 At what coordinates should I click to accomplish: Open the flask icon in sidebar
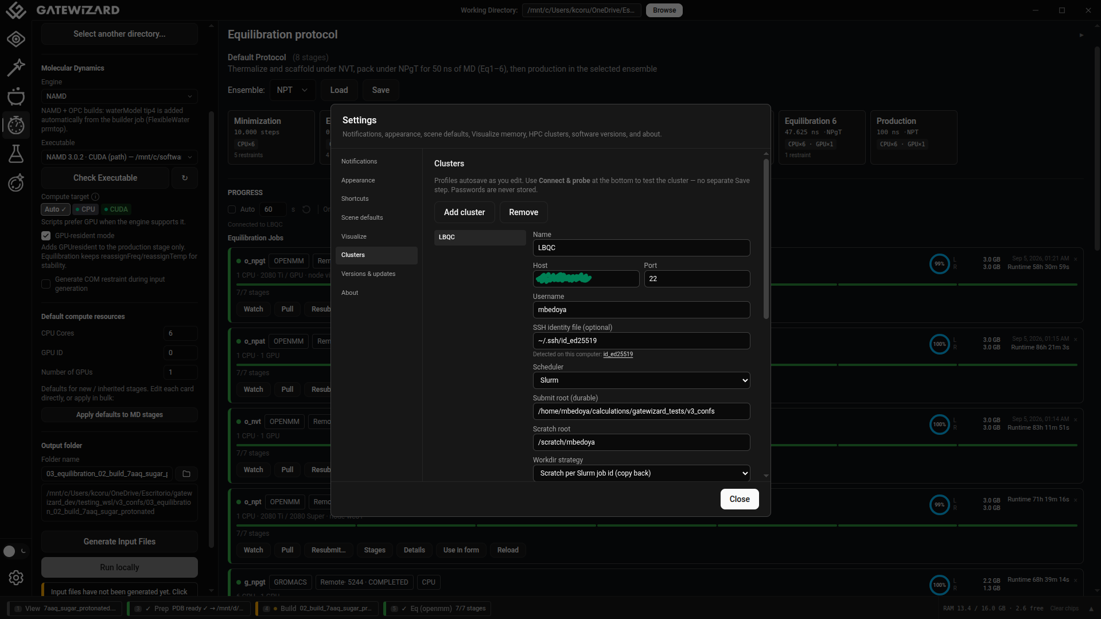[x=16, y=154]
